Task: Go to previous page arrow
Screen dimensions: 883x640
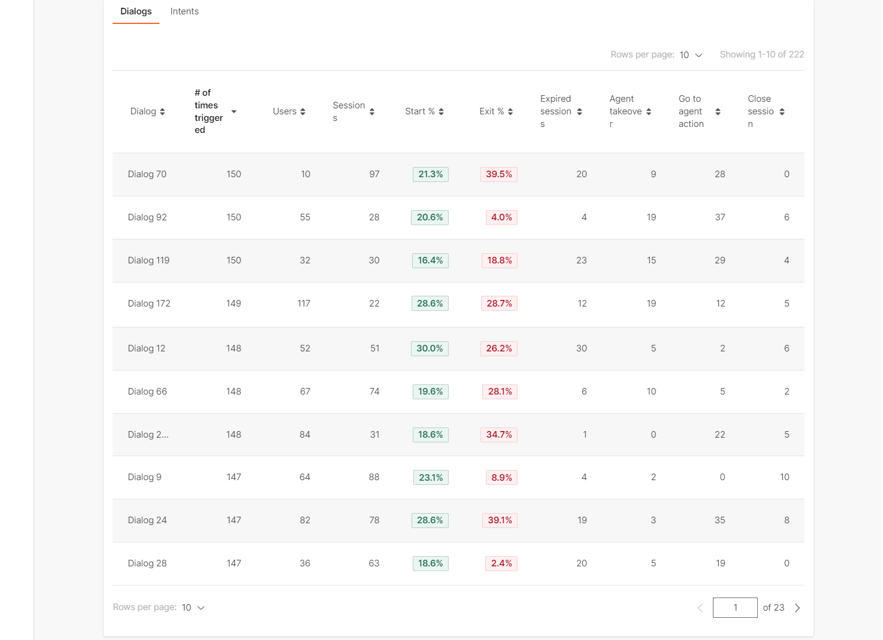Action: [x=700, y=608]
